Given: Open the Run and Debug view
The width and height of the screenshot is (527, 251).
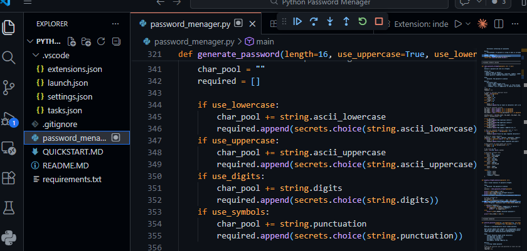Looking at the screenshot, I should point(8,119).
